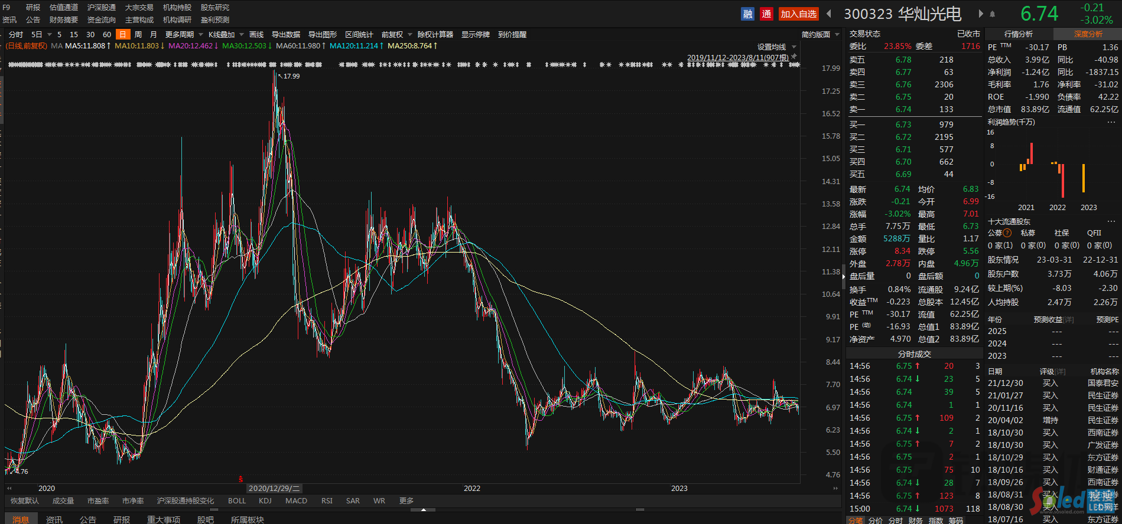The height and width of the screenshot is (524, 1122).
Task: Open the 前复权 adjustment dropdown
Action: click(395, 35)
